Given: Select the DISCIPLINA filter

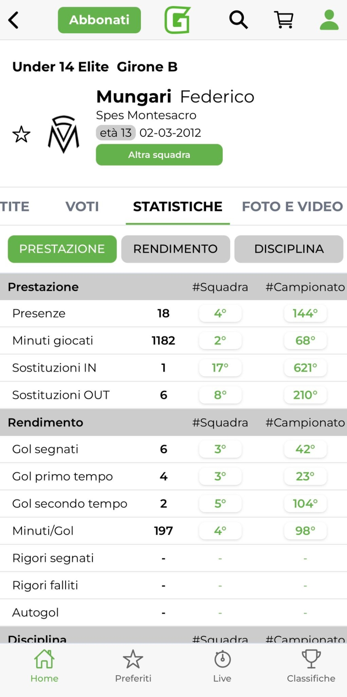Looking at the screenshot, I should tap(289, 249).
